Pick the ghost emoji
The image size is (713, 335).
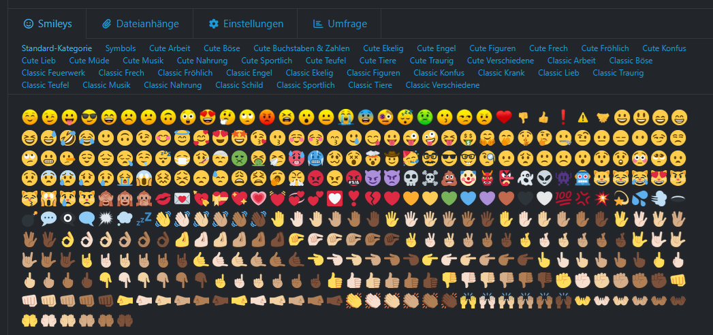click(x=523, y=178)
